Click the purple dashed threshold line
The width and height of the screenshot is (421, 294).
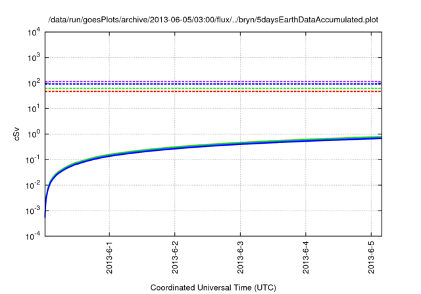pyautogui.click(x=213, y=81)
